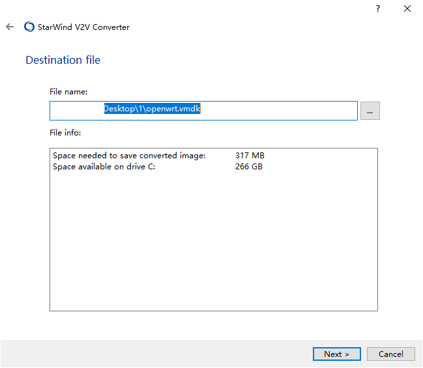Browse for destination file with ellipsis button
This screenshot has width=423, height=368.
coord(370,111)
